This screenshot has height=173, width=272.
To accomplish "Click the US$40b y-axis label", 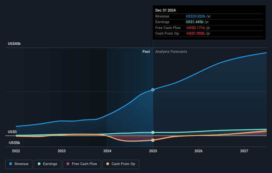I will pos(14,44).
